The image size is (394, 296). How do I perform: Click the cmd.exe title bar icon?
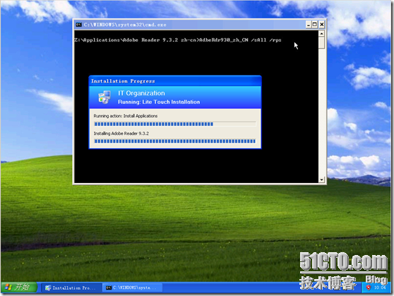78,25
